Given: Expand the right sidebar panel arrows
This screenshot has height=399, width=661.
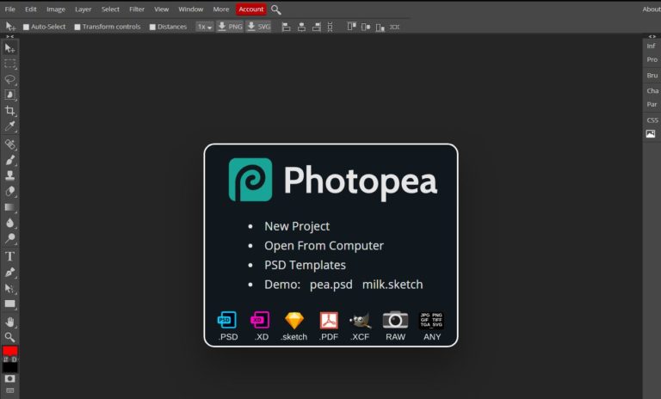Looking at the screenshot, I should (x=652, y=37).
